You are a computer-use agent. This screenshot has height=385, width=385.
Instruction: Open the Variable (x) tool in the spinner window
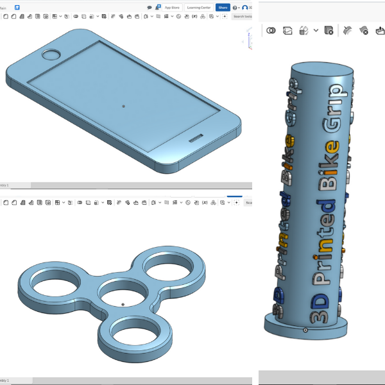[205, 203]
